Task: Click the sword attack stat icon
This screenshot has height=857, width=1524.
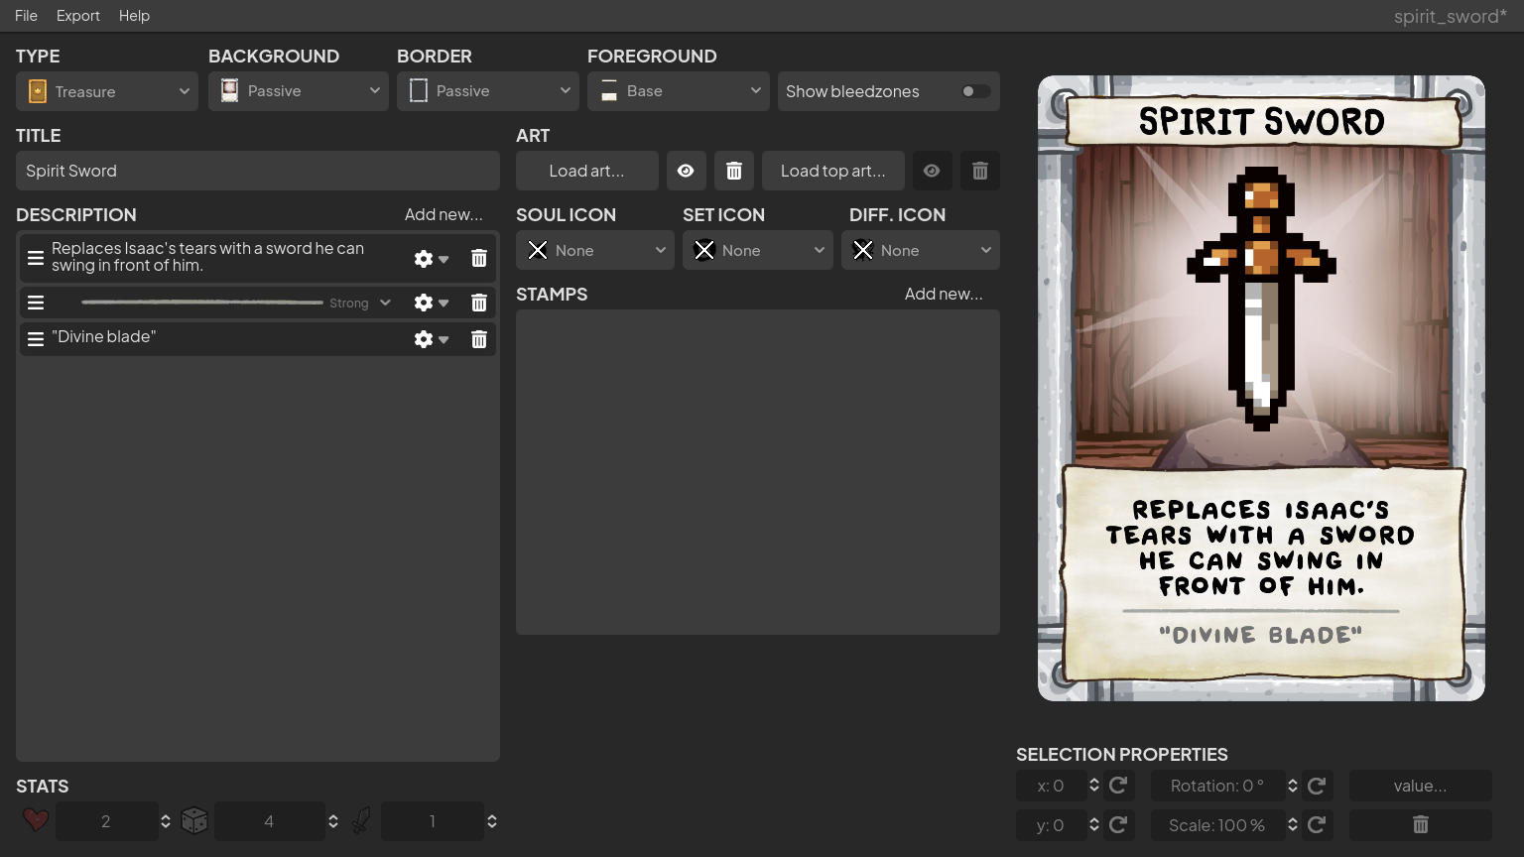Action: coord(361,820)
